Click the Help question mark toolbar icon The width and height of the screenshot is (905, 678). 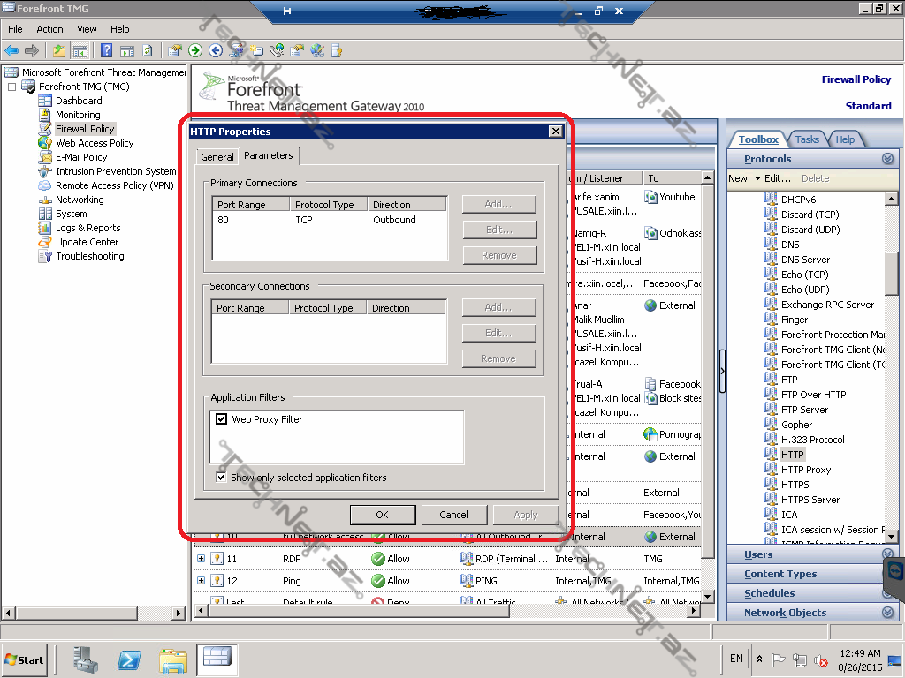coord(107,51)
